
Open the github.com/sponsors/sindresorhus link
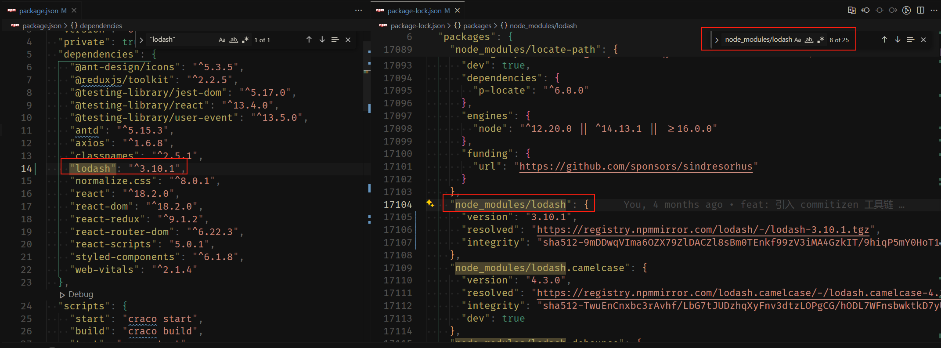[x=636, y=167]
